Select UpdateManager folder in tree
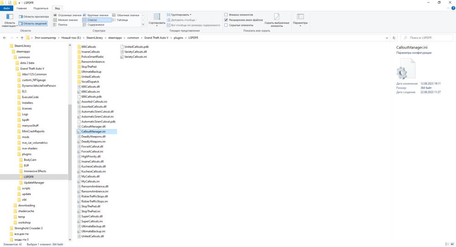Screen dimensions: 456x247 click(x=34, y=183)
